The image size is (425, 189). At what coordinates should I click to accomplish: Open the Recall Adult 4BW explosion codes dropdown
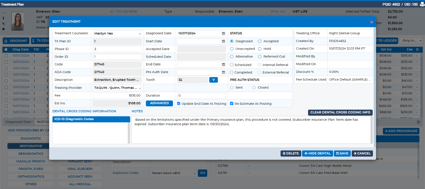174,173
